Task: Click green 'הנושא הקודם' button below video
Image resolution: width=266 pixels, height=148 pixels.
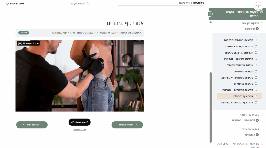Action: (127, 125)
